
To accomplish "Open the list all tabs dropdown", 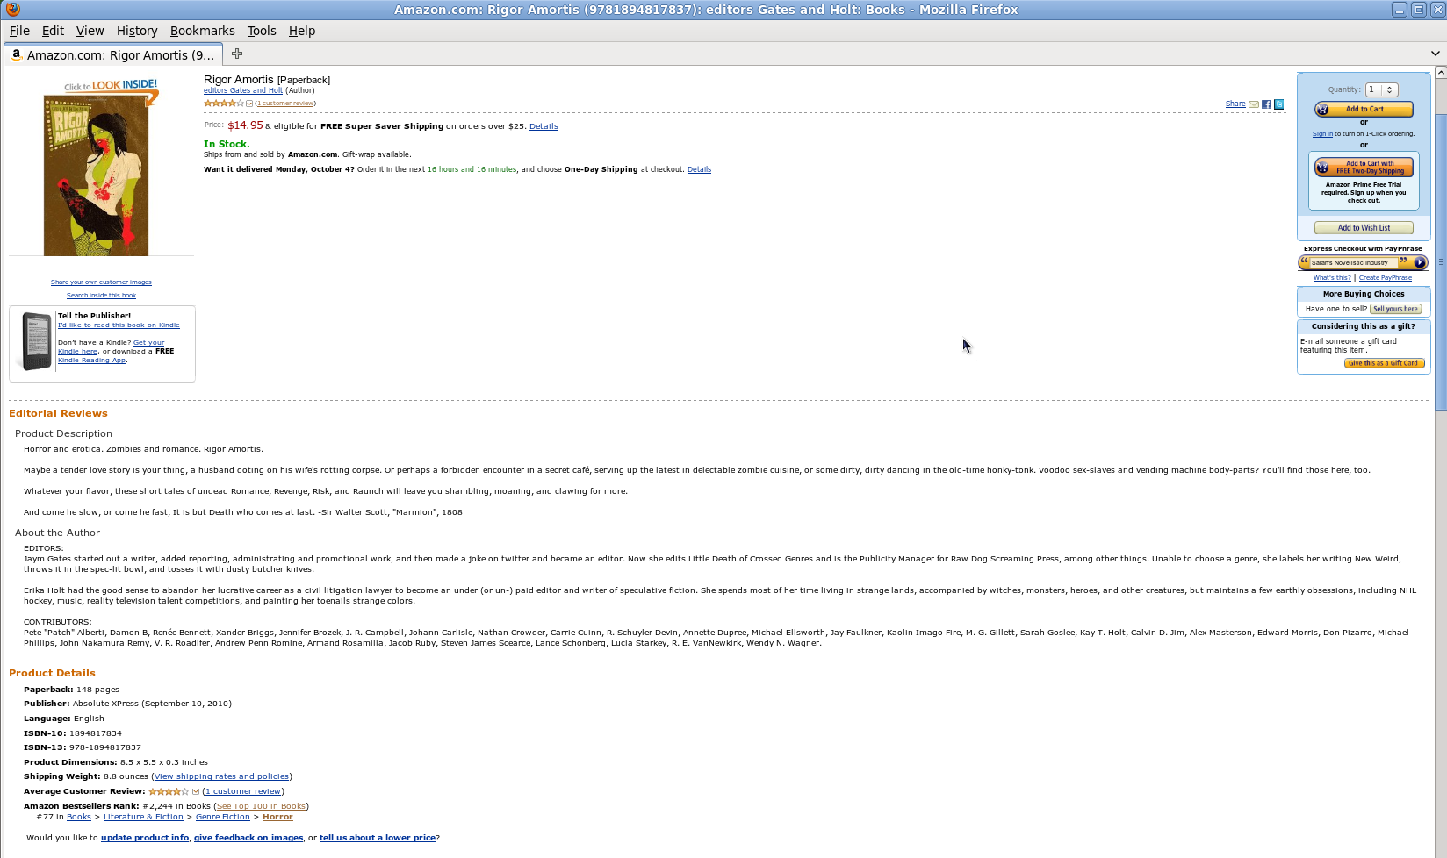I will [1436, 54].
